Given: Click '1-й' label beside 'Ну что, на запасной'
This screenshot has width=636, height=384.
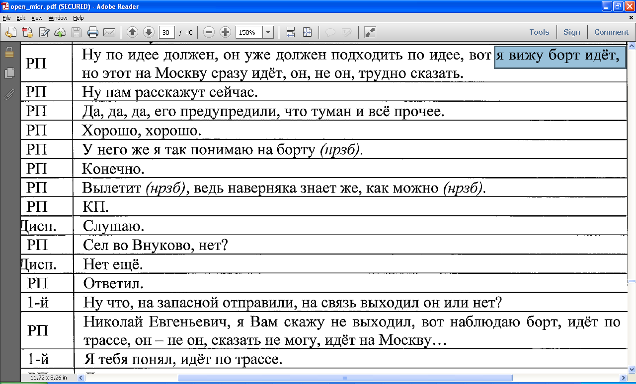Looking at the screenshot, I should point(38,302).
